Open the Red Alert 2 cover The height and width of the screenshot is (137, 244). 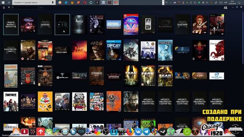[x=45, y=50]
